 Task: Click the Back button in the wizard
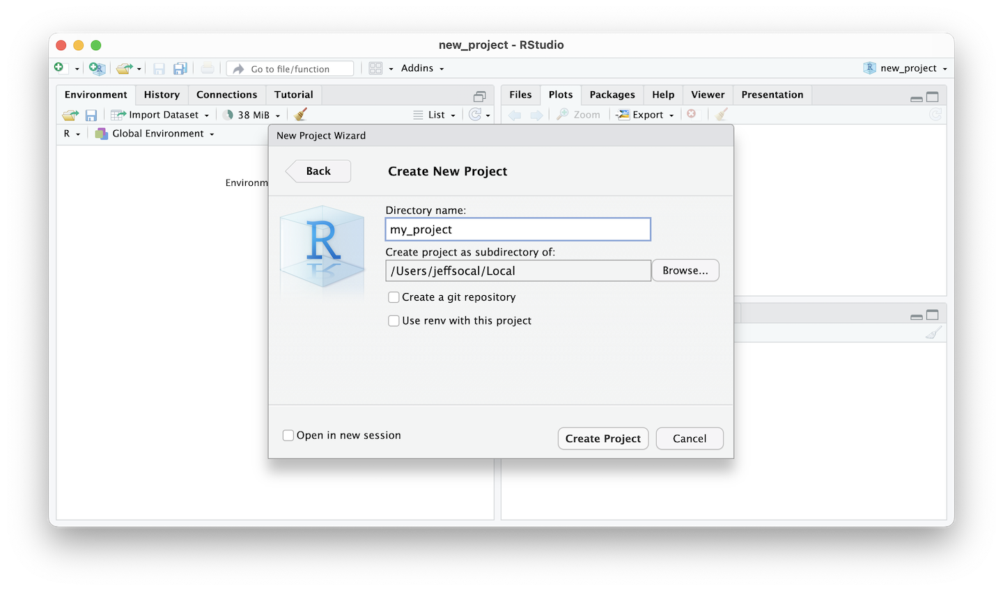coord(318,171)
